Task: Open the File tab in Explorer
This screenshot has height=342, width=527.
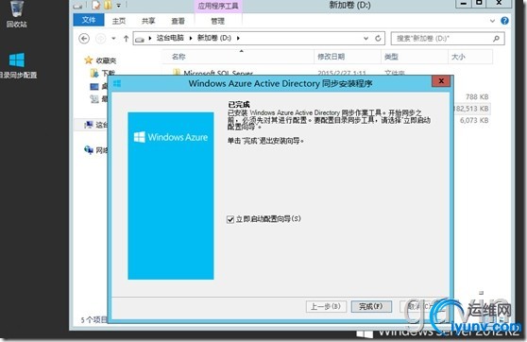Action: click(89, 20)
